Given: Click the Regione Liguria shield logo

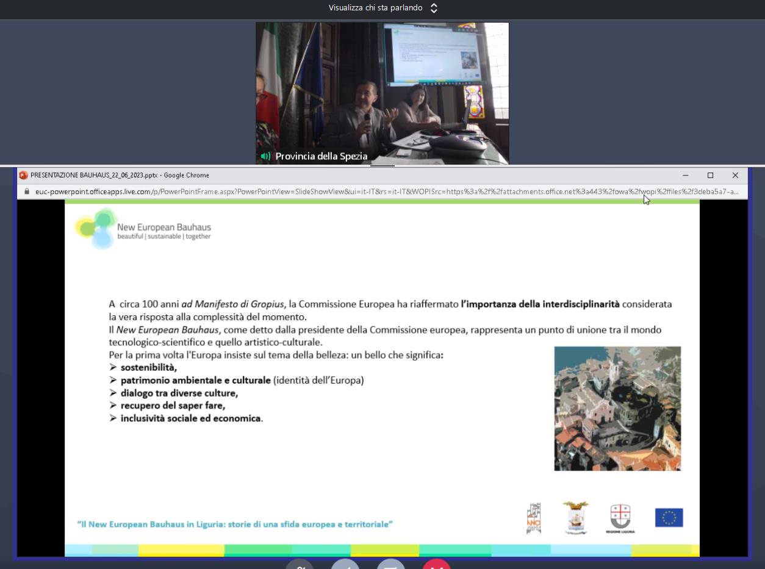Looking at the screenshot, I should click(x=620, y=518).
